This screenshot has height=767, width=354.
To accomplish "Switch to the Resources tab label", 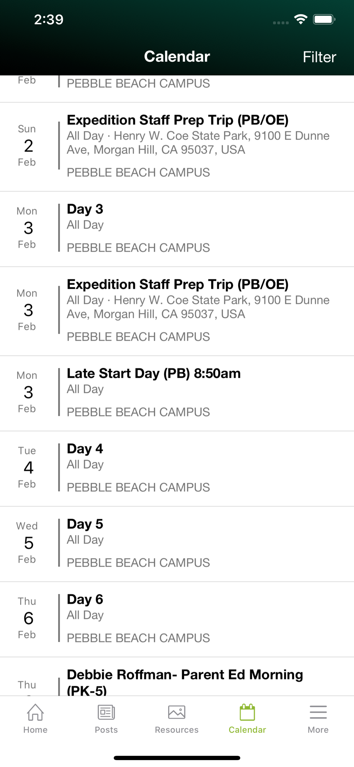I will point(177,730).
